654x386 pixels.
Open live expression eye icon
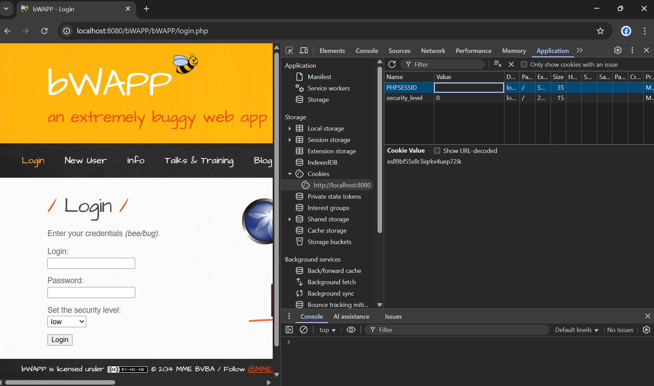pos(351,330)
